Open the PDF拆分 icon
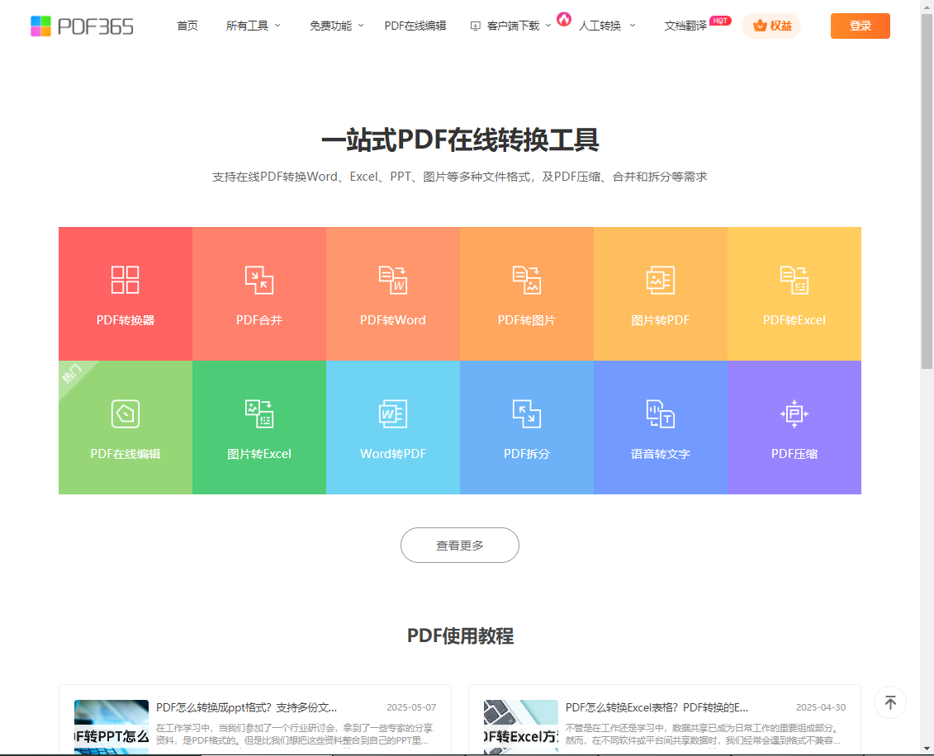 [527, 413]
